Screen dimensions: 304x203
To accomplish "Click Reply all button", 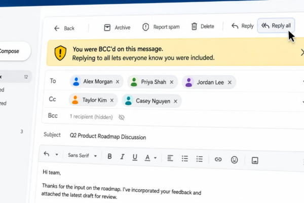I will tap(276, 25).
